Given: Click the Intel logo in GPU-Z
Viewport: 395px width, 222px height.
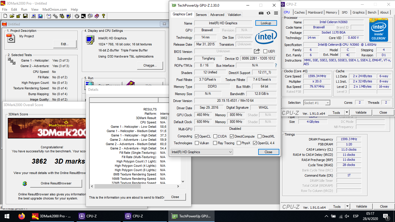Looking at the screenshot, I should click(266, 37).
